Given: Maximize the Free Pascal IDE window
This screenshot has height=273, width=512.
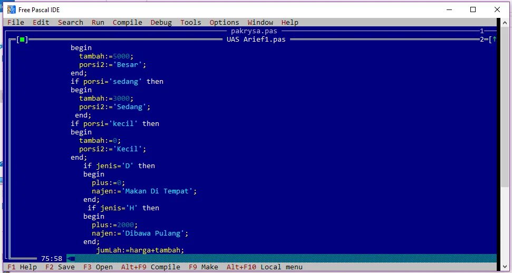Looking at the screenshot, I should [473, 10].
